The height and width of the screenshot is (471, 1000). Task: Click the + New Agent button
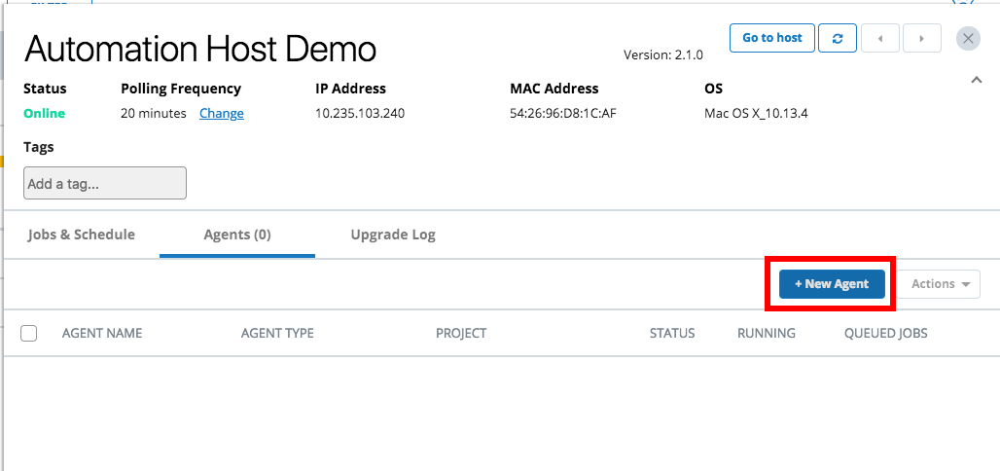[x=832, y=284]
